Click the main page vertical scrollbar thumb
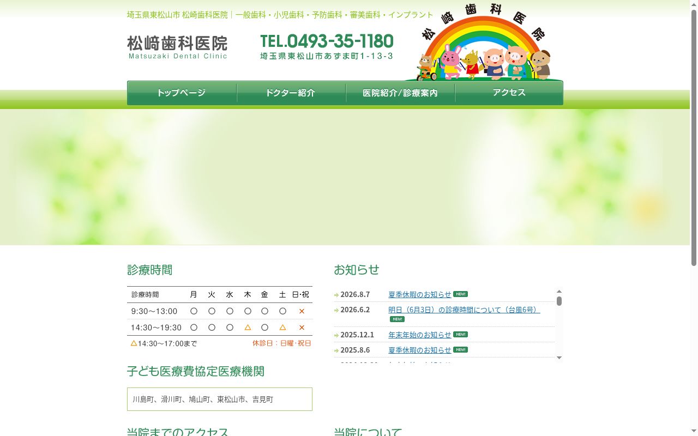Viewport: 698px width, 436px height. coord(694,138)
